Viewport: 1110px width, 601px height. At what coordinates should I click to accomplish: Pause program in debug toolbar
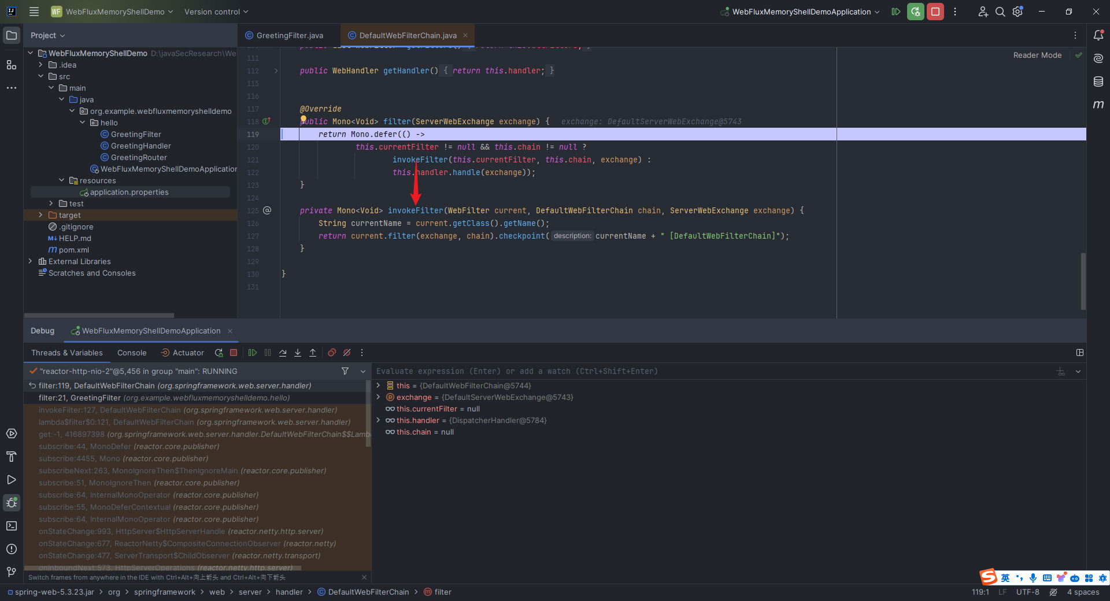point(268,353)
